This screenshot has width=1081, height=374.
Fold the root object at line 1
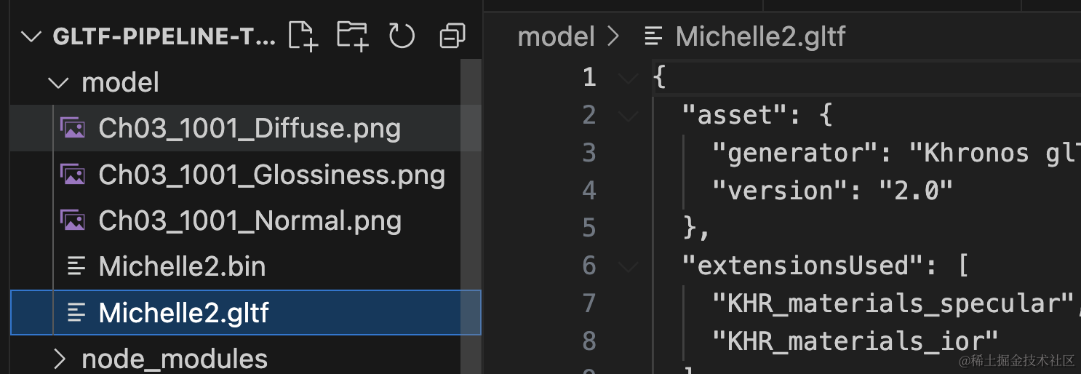click(x=627, y=77)
